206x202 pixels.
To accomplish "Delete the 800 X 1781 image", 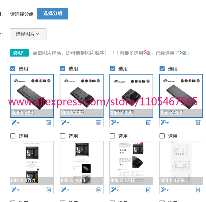I will point(49,190).
